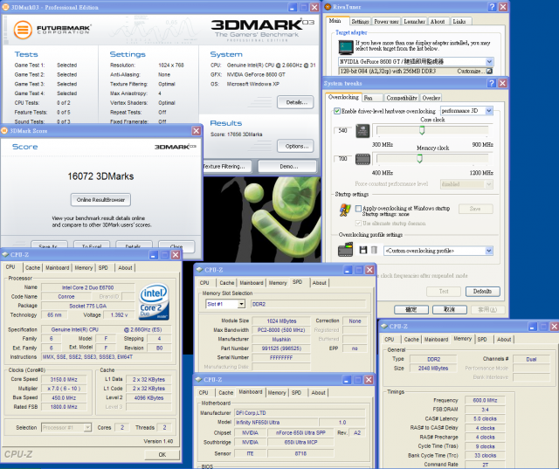The image size is (559, 469).
Task: Click the Windows flag icon in Startup settings
Action: pos(345,210)
